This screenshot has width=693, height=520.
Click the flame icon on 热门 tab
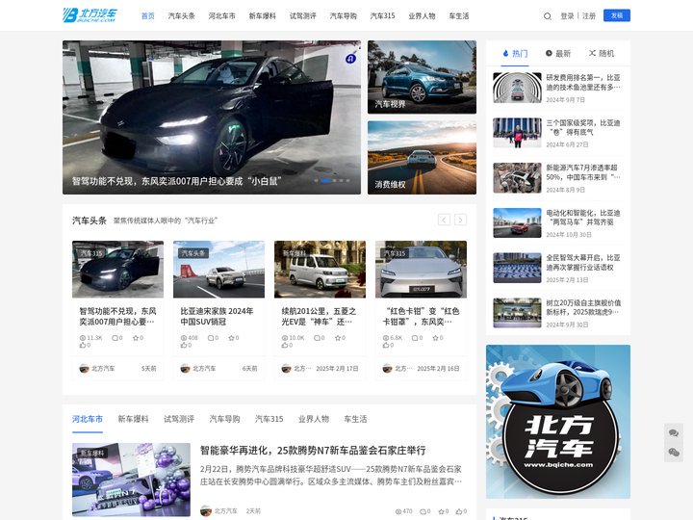tap(505, 53)
